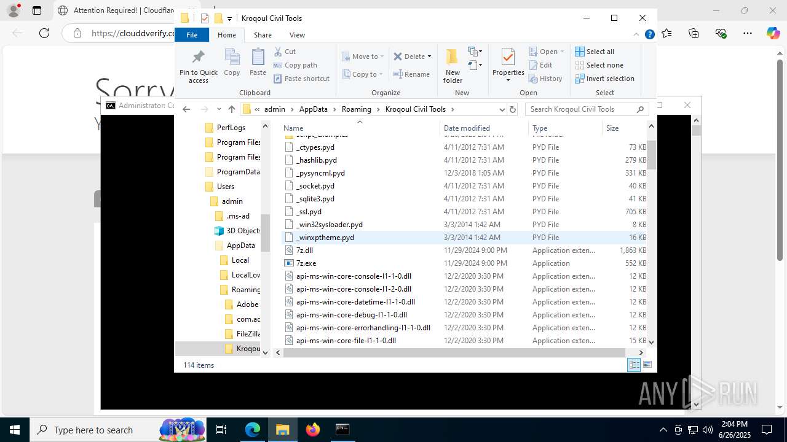Select _winxptheme.pyd file
The width and height of the screenshot is (787, 442).
pos(325,238)
